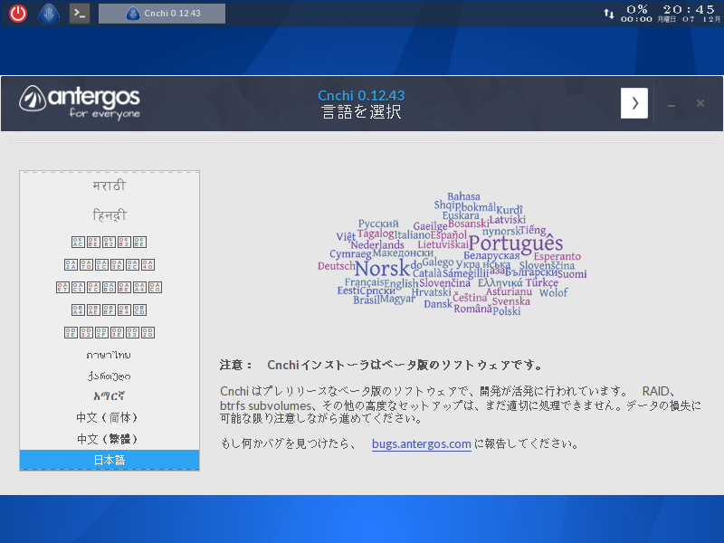
Task: Select मराठी Marathi at the top of the list
Action: tap(109, 185)
